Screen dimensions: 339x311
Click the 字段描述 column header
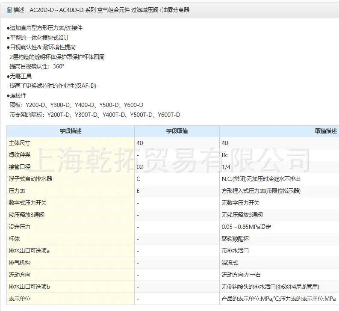71,131
